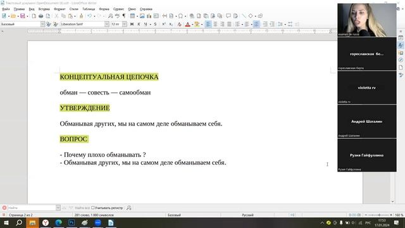Click the Insert Chart icon
The width and height of the screenshot is (405, 228).
pos(149,16)
